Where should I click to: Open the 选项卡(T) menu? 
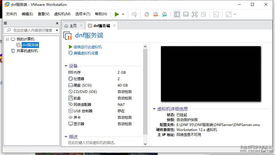(x=83, y=14)
